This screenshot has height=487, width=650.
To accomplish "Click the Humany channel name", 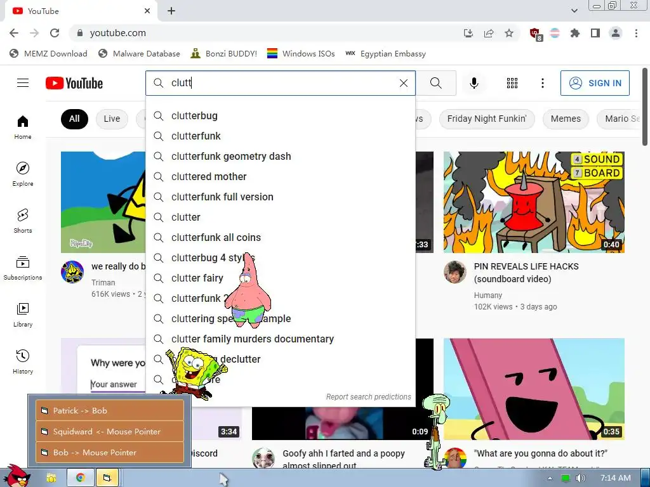I will tap(488, 295).
